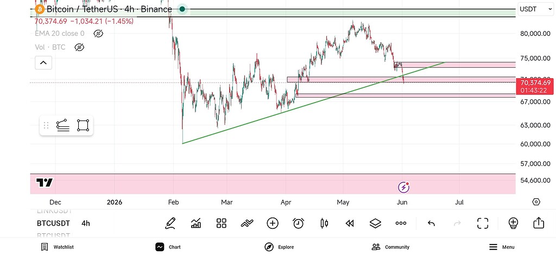
Task: Click the TradingView logo on the chart
Action: [45, 183]
